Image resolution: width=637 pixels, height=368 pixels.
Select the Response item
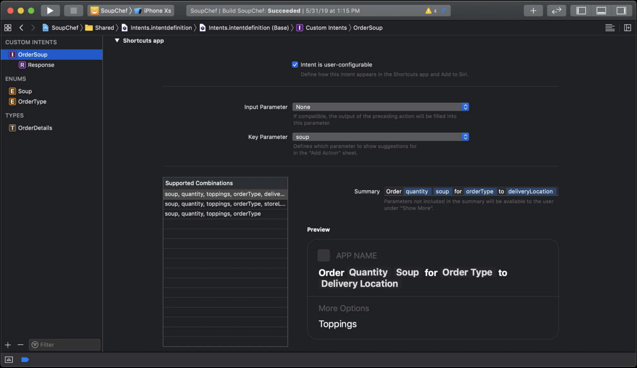coord(52,65)
